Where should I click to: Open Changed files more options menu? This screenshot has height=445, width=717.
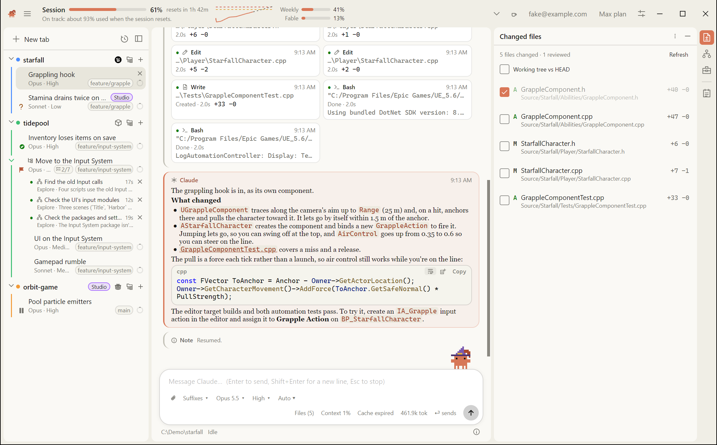point(675,36)
